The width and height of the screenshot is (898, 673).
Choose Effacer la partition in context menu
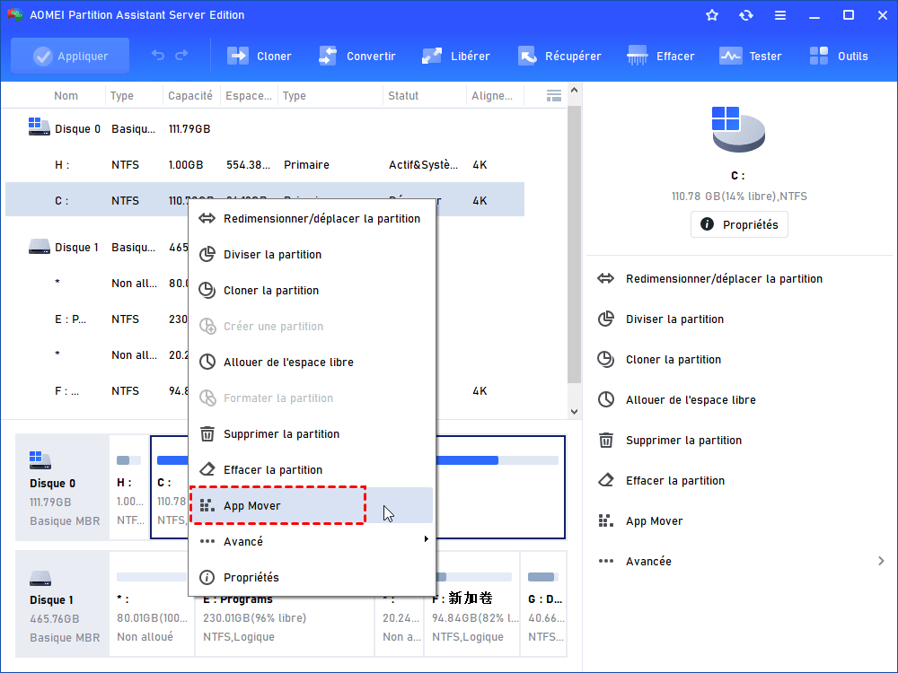(x=313, y=470)
